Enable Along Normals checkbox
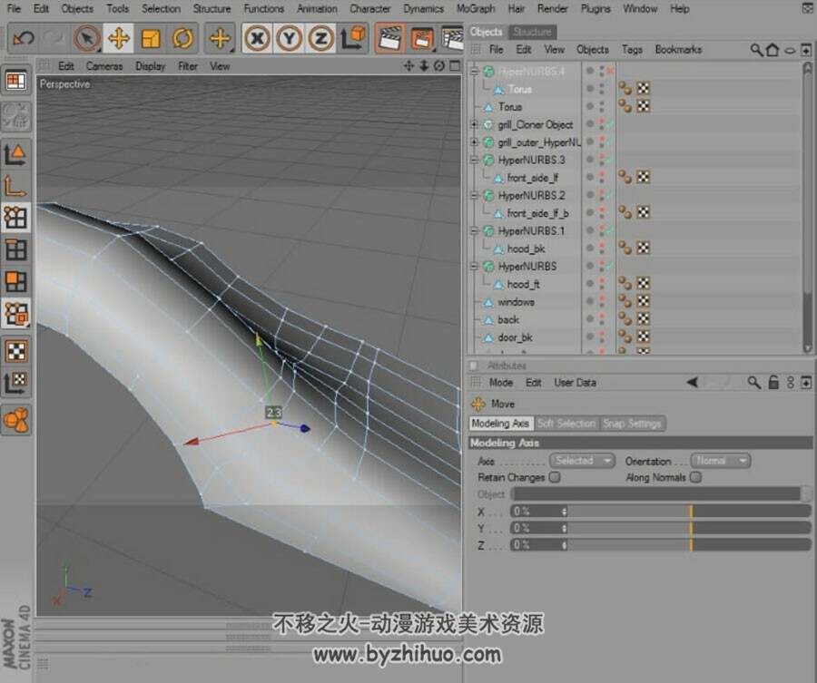This screenshot has width=817, height=683. pyautogui.click(x=695, y=477)
